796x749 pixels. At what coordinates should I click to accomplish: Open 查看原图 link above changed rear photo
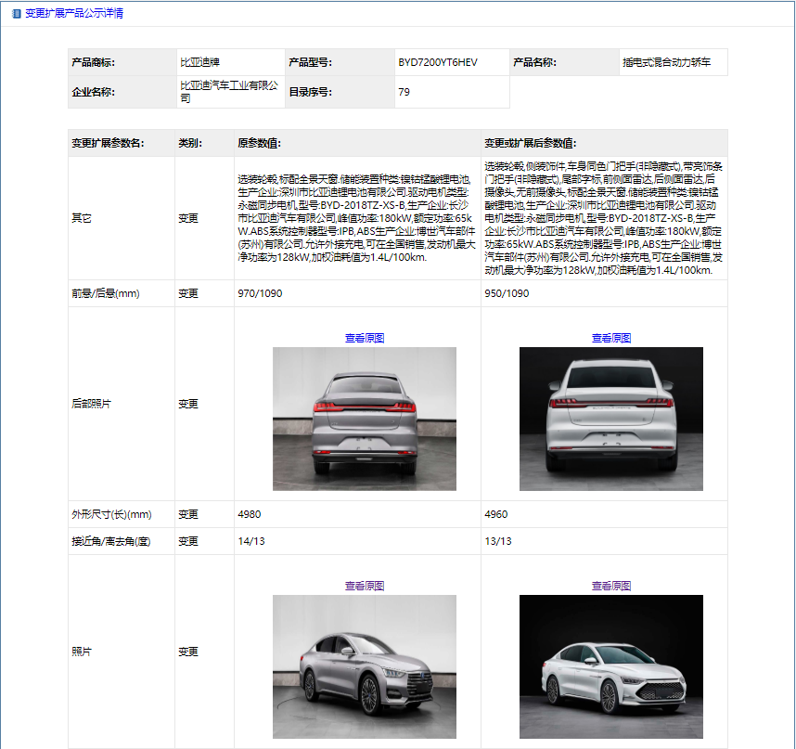(x=611, y=338)
